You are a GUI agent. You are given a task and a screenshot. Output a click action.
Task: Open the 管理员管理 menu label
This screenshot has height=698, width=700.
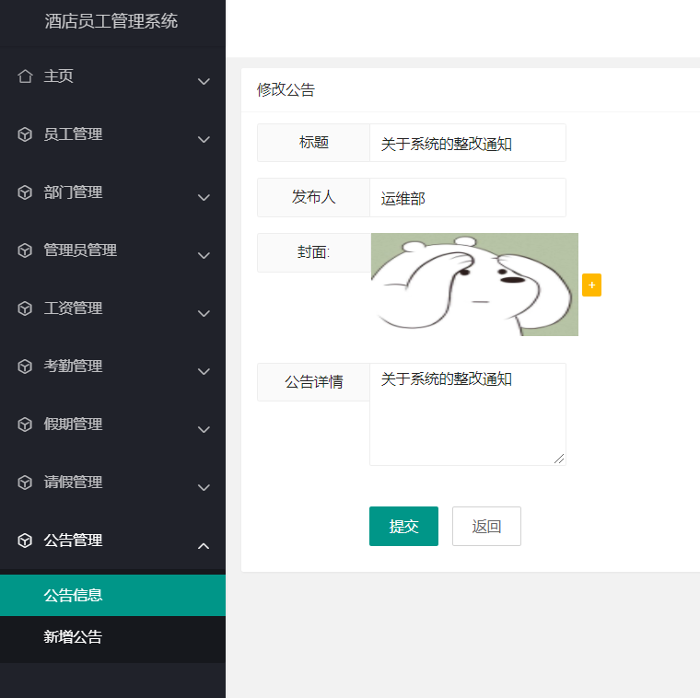point(80,250)
